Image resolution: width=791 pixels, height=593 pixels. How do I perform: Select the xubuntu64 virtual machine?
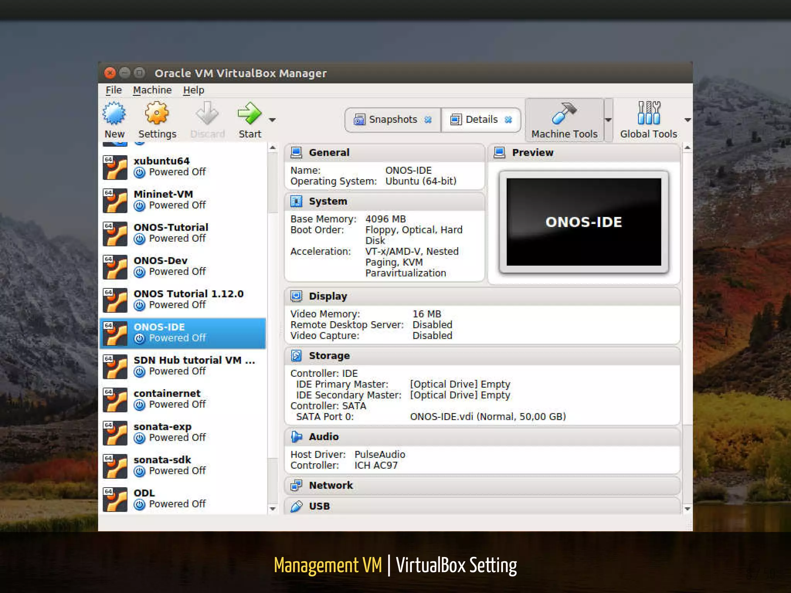pyautogui.click(x=183, y=167)
